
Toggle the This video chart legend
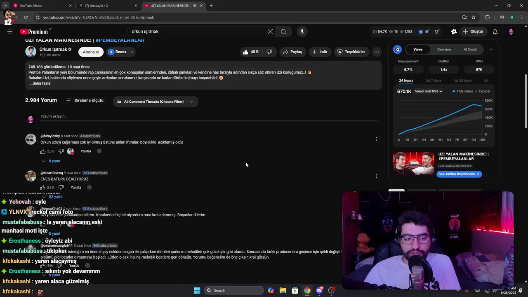pyautogui.click(x=463, y=91)
